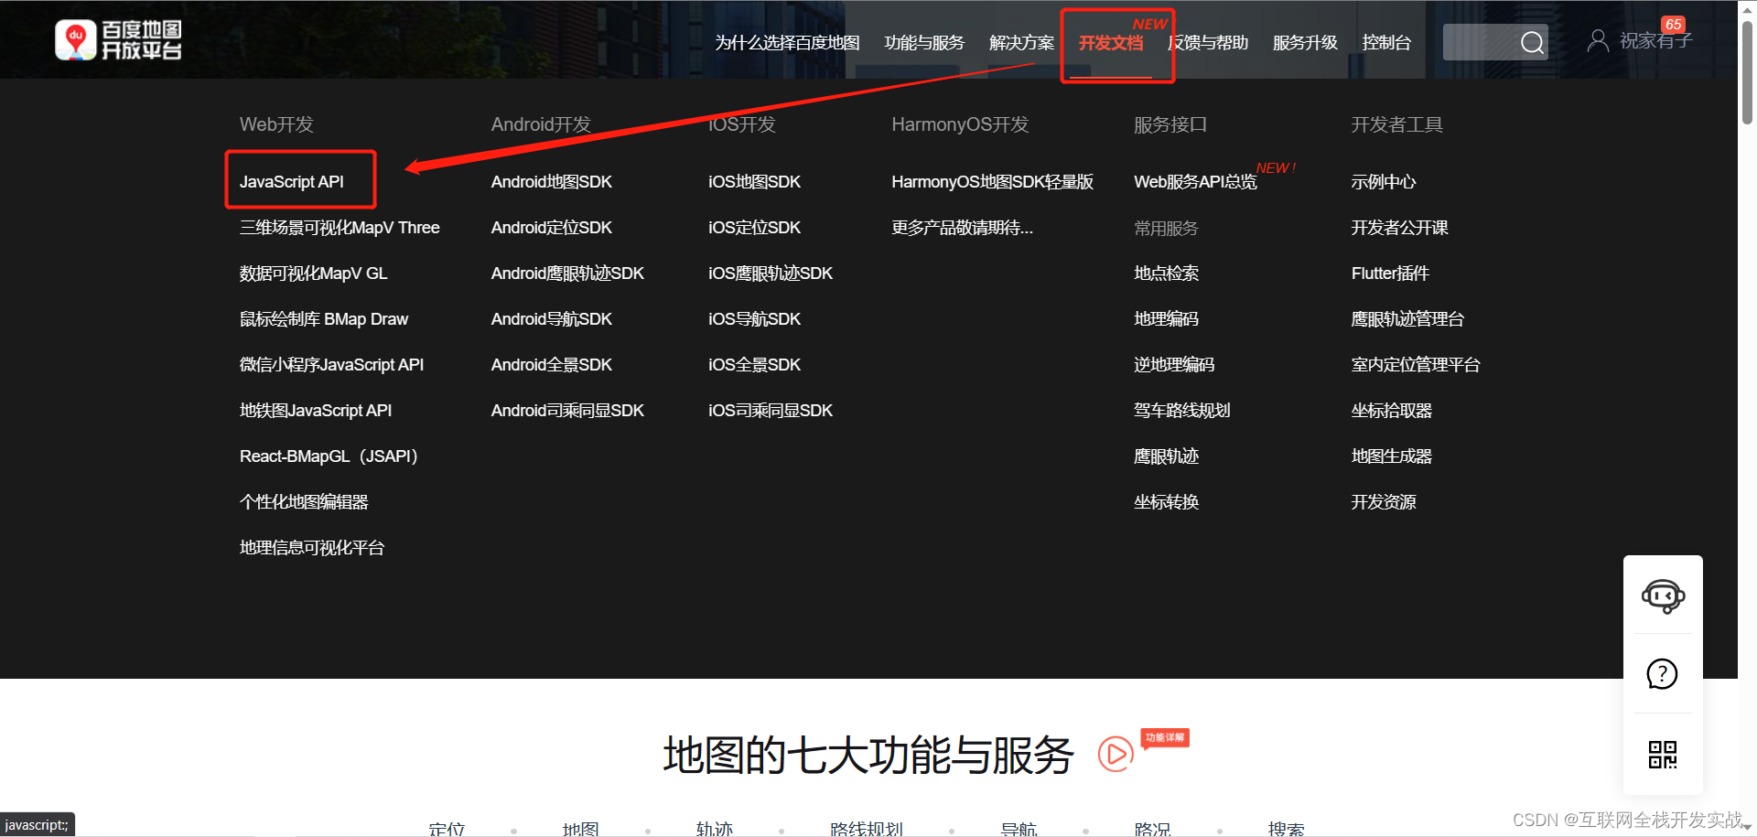Open iOS鹰眼轨迹SDK link
Screen dimensions: 1757x837
pos(771,274)
